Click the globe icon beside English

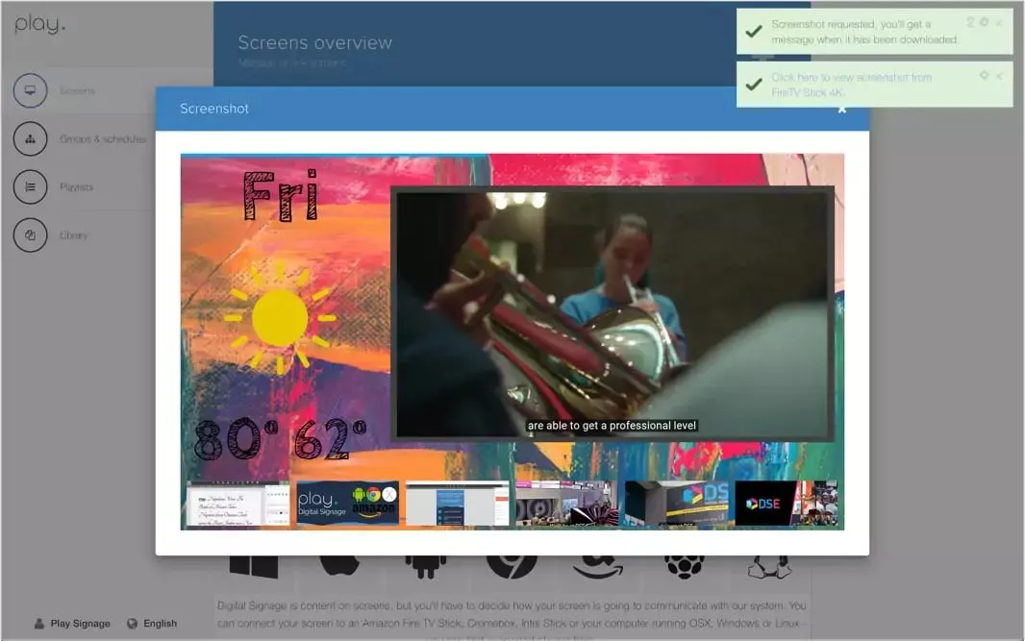pos(133,624)
